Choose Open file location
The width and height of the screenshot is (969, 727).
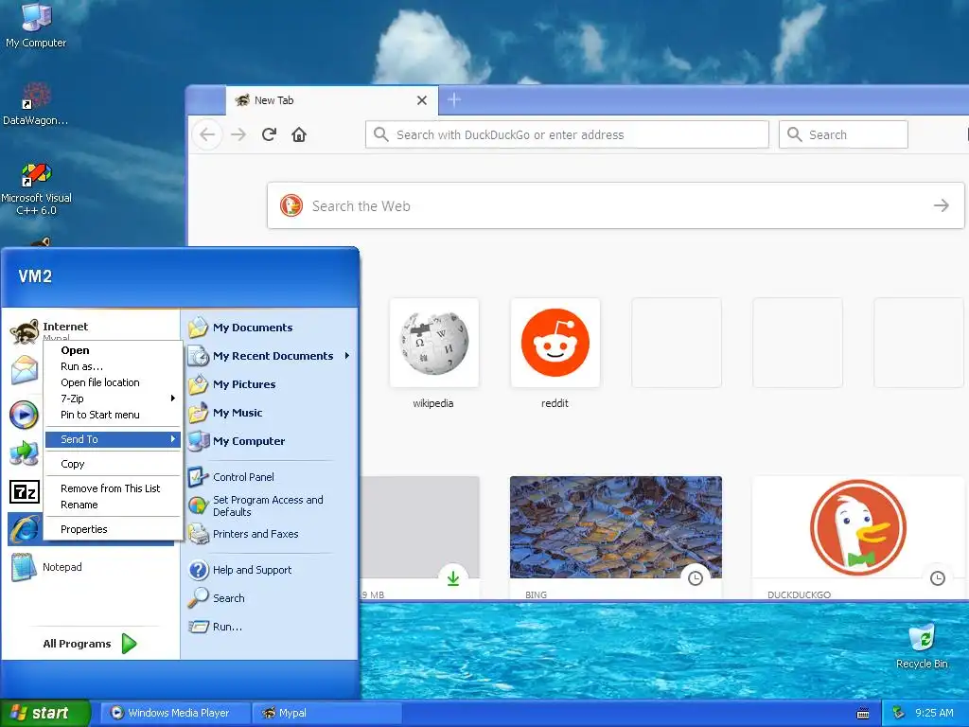(114, 382)
